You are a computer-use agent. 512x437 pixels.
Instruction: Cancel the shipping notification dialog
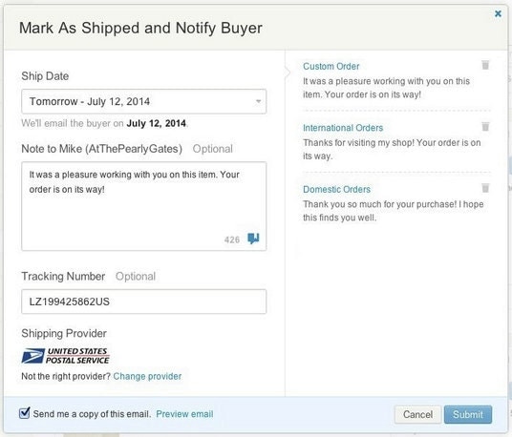417,414
